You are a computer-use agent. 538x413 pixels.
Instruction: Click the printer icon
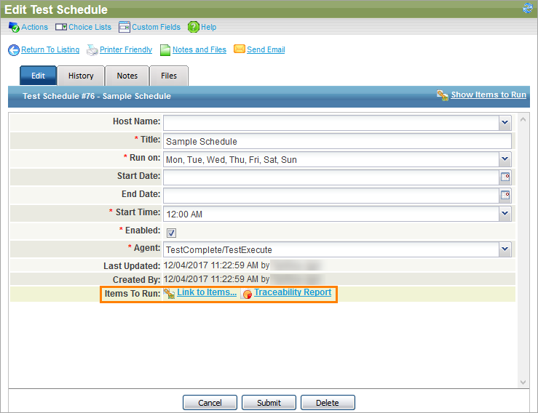pyautogui.click(x=92, y=50)
